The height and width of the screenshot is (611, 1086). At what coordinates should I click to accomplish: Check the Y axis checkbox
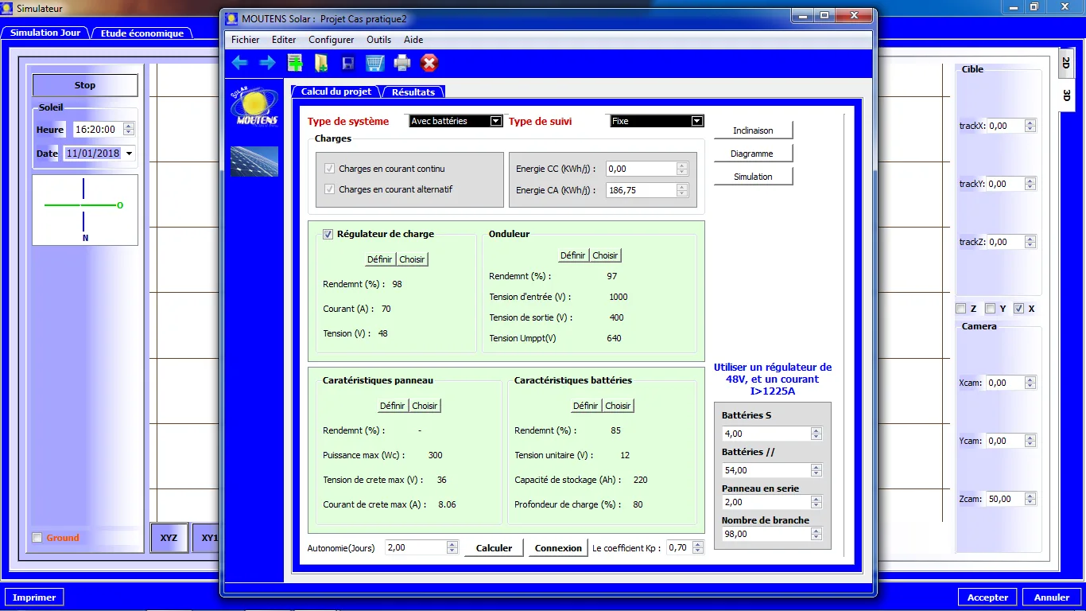[x=990, y=309]
